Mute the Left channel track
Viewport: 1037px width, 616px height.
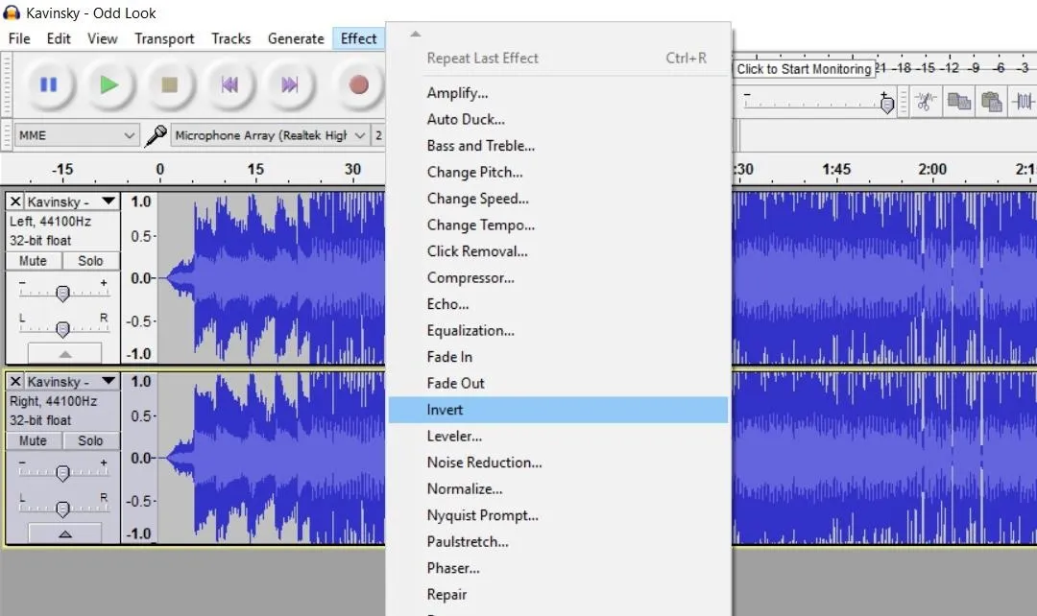[x=33, y=261]
